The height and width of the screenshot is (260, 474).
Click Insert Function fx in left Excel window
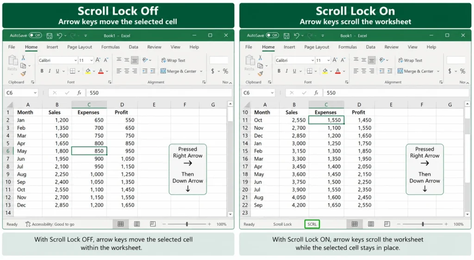click(x=79, y=93)
